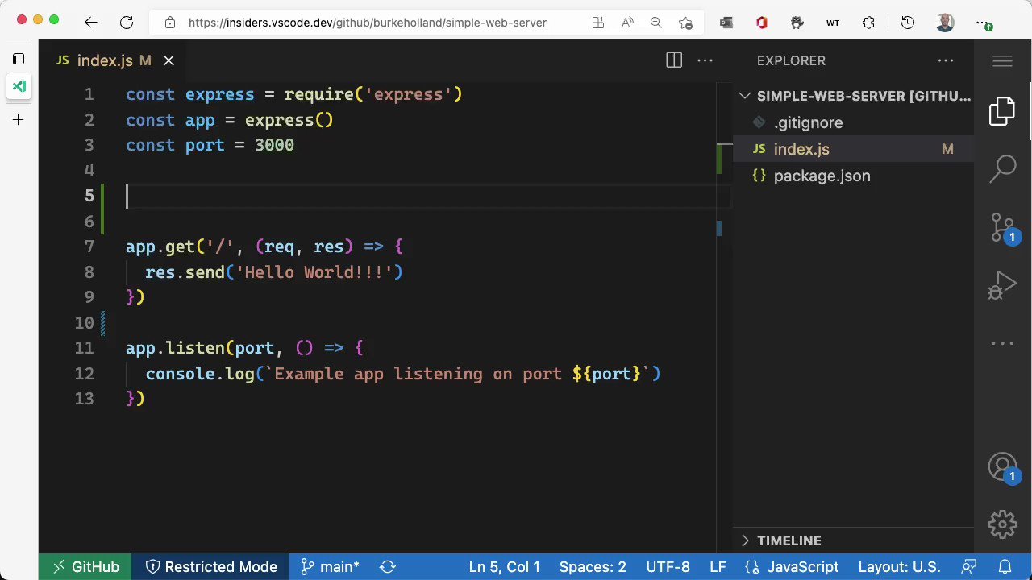Open the Source Control view showing one change
The image size is (1032, 580).
point(1002,228)
